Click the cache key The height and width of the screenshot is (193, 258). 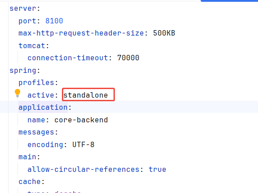[30, 182]
